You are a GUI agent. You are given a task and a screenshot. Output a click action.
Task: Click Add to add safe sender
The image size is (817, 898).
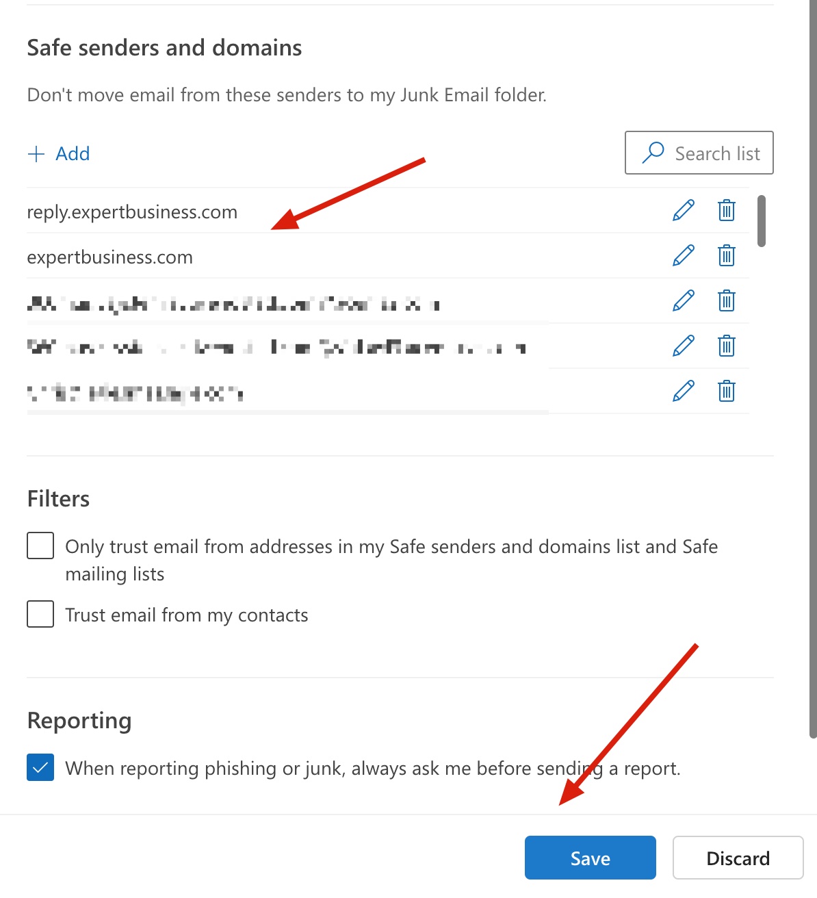[x=59, y=154]
